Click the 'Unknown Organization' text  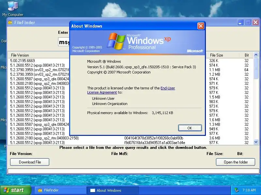tap(110, 104)
